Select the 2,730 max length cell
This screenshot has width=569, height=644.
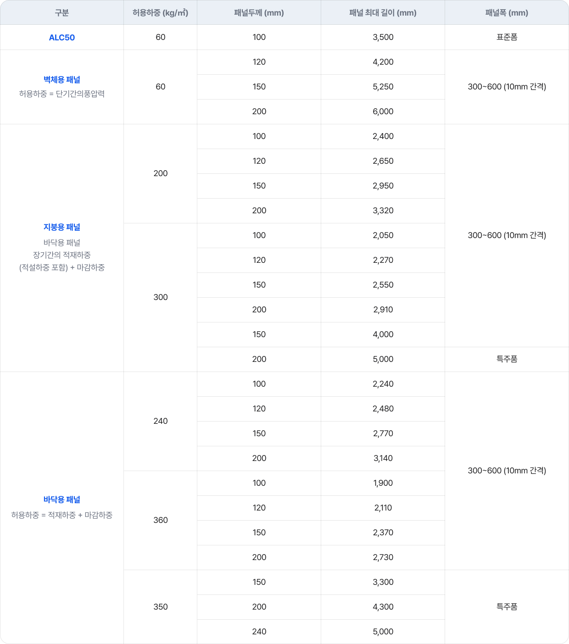coord(383,558)
